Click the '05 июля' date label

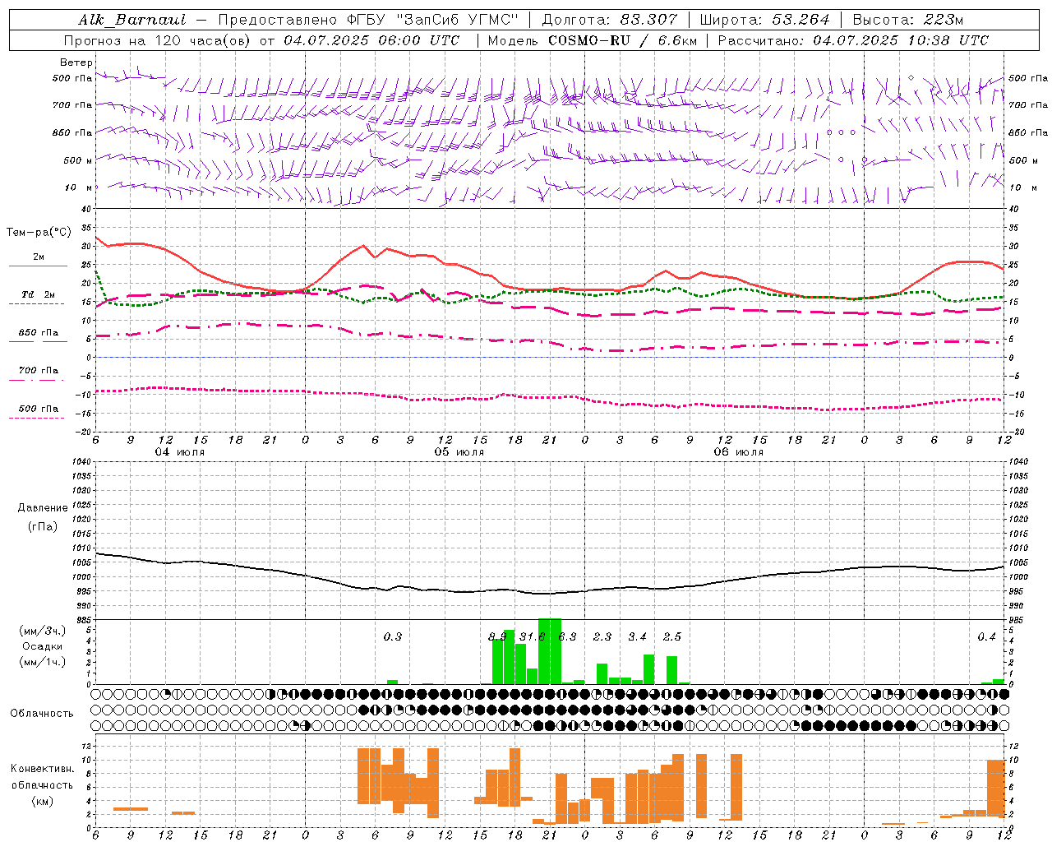point(459,452)
